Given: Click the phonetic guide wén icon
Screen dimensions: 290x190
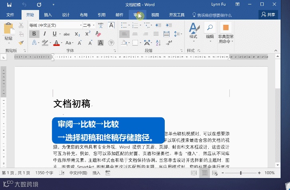Looking at the screenshot, I should tap(101, 25).
